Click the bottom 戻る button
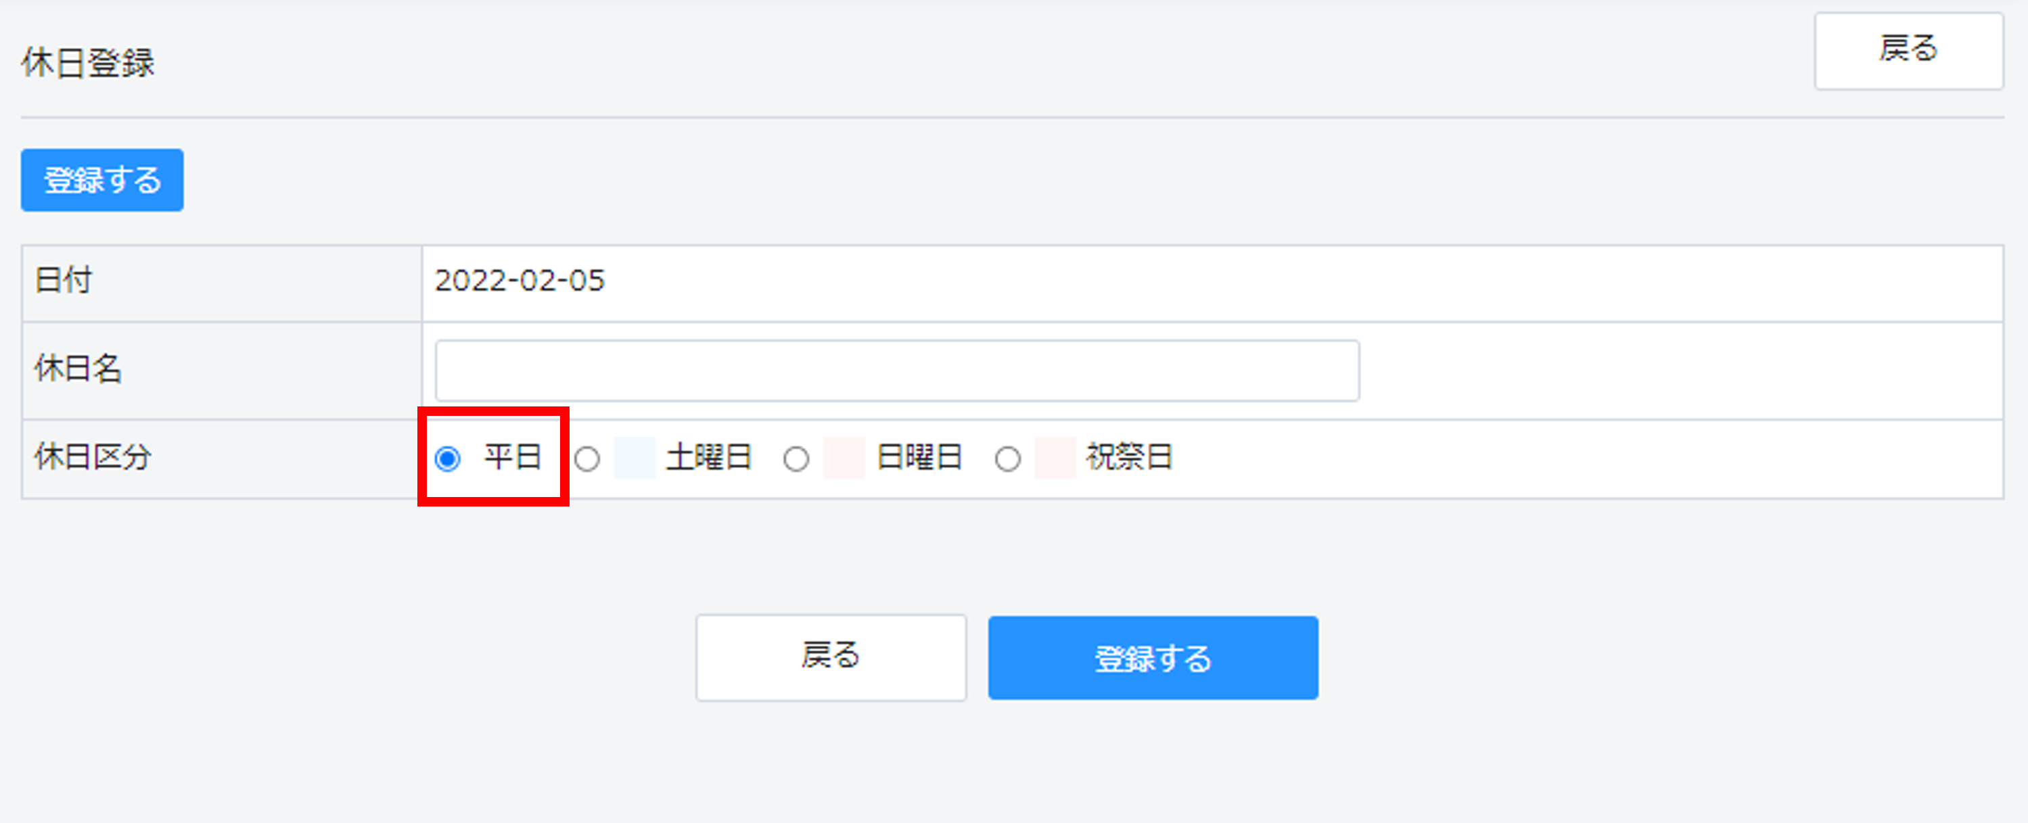This screenshot has height=823, width=2028. [x=831, y=658]
